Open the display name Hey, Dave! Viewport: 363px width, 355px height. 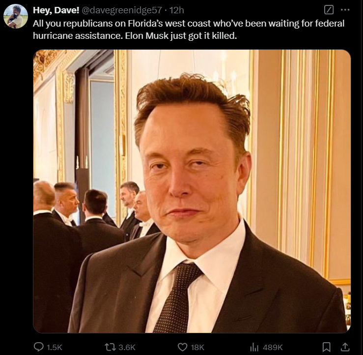click(56, 10)
